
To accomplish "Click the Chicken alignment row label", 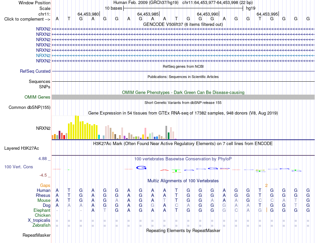I will (x=42, y=215).
